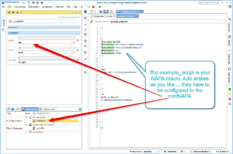Open the Connections menu
233x154 pixels.
20,7
